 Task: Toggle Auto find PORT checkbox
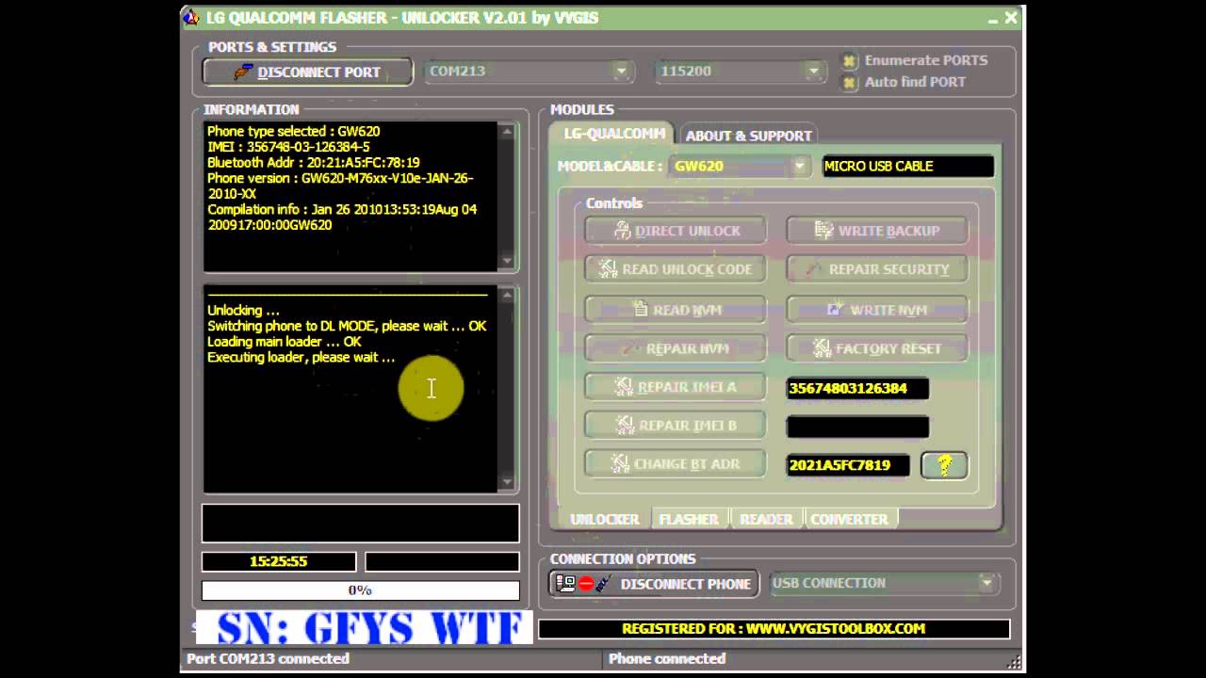(x=849, y=82)
